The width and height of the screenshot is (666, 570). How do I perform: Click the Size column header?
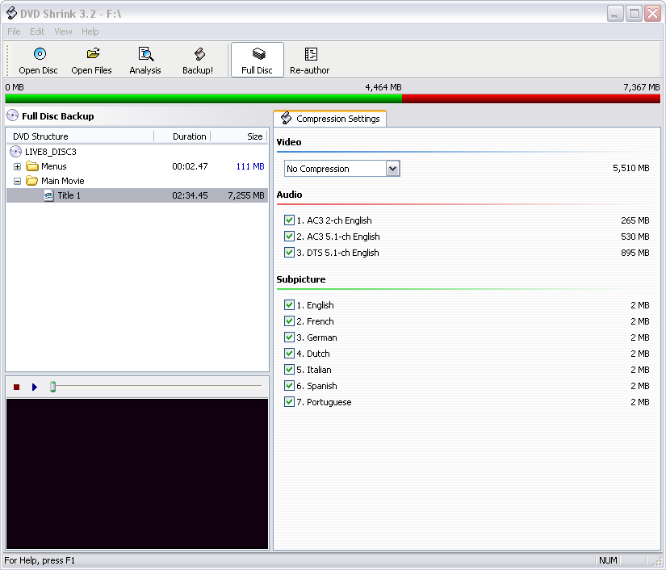click(x=239, y=136)
